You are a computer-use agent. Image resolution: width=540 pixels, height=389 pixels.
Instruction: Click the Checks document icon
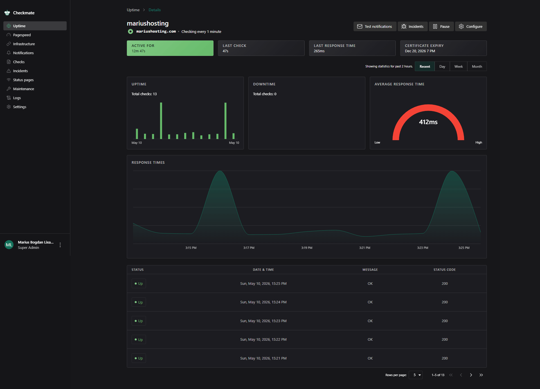[x=9, y=62]
